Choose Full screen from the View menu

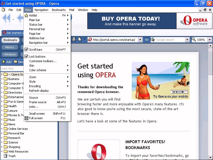[47, 118]
